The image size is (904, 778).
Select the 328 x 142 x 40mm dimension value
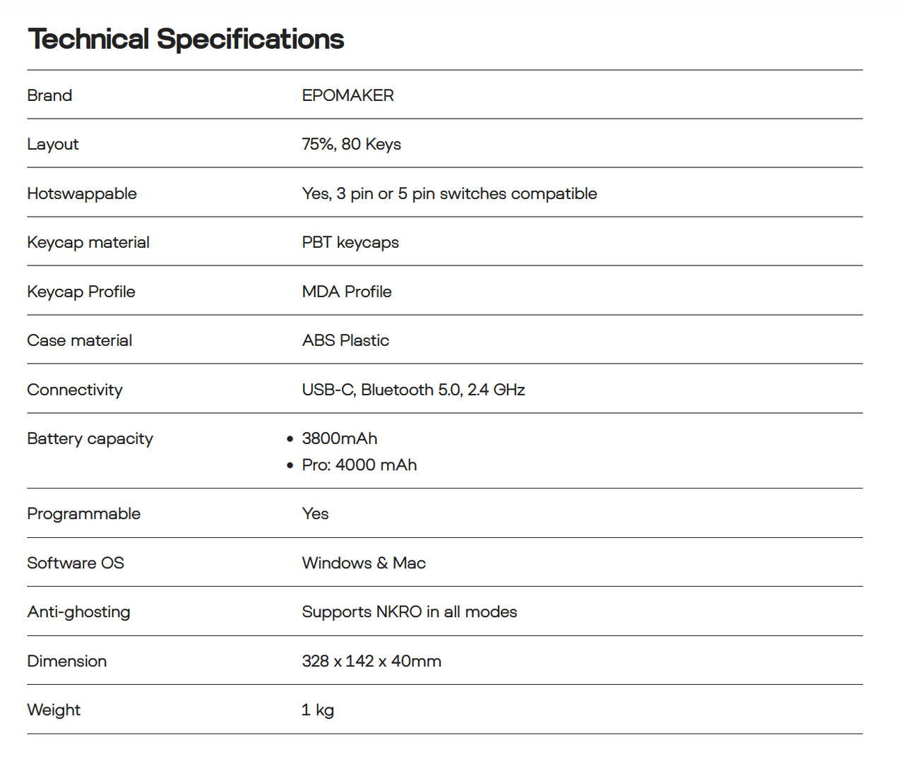tap(371, 662)
